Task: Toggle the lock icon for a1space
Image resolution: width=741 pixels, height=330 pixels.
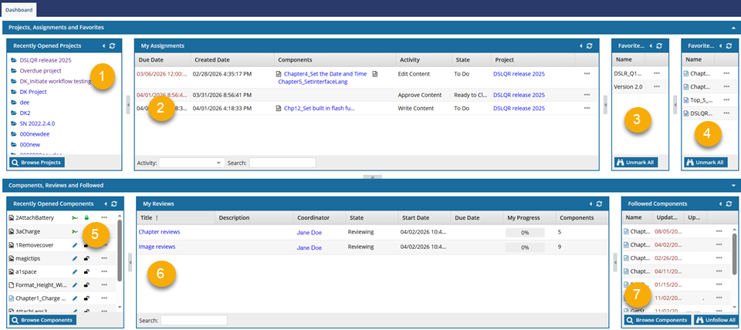Action: coord(86,271)
